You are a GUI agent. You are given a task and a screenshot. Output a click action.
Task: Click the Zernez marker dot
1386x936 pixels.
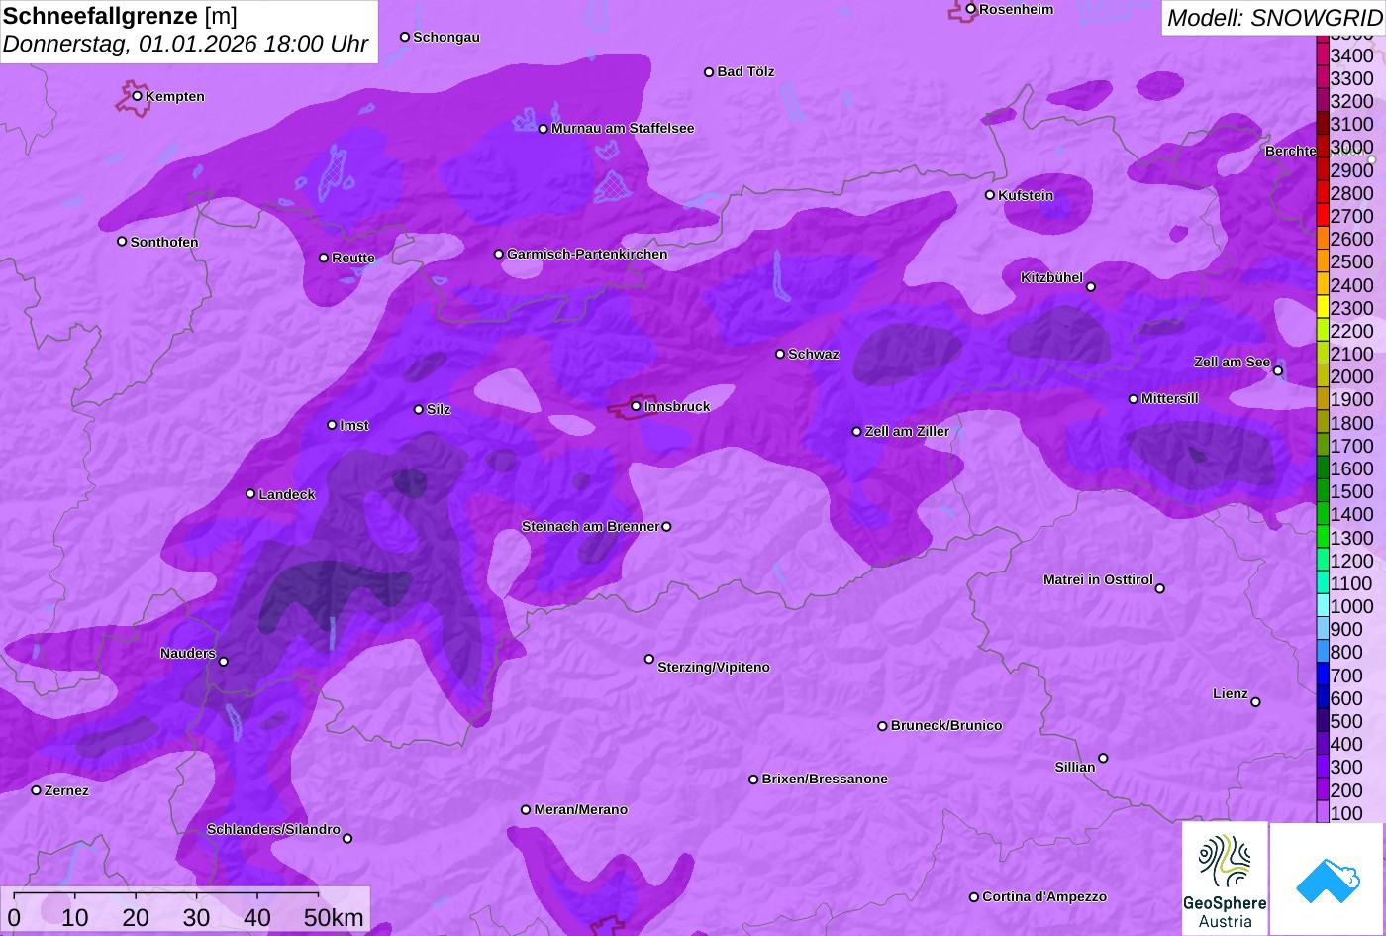pos(37,790)
